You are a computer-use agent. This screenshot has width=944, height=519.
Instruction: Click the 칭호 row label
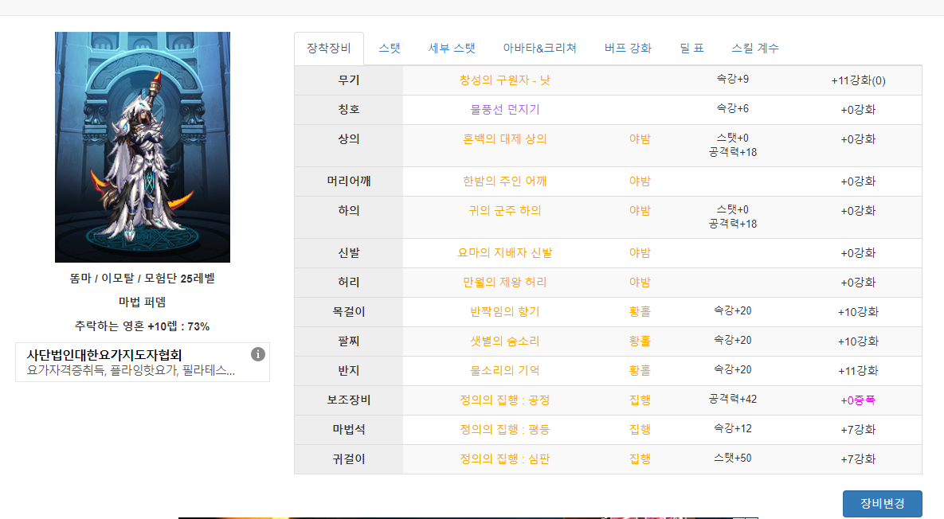tap(349, 110)
